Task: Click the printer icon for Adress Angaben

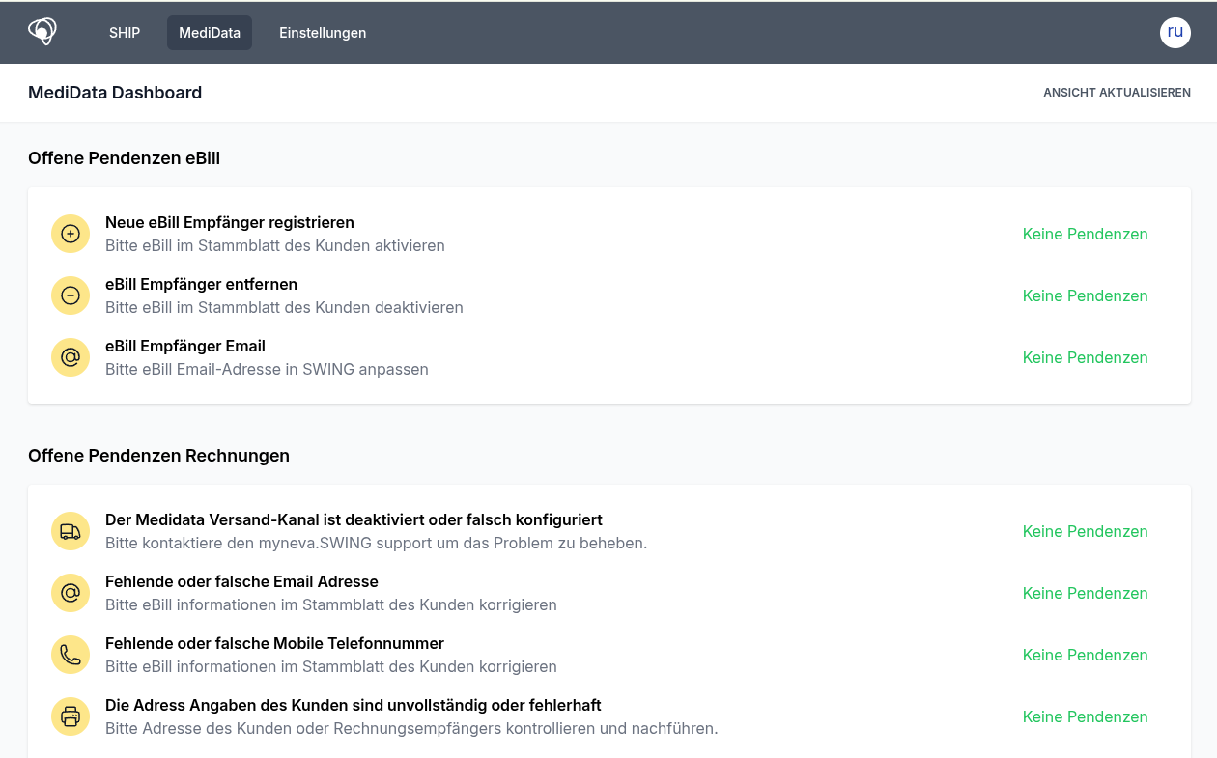Action: coord(71,716)
